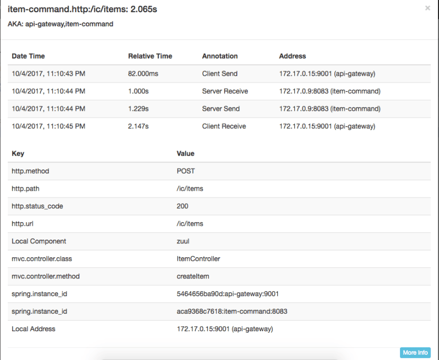This screenshot has height=360, width=439.
Task: Close the trace detail dialog
Action: pyautogui.click(x=427, y=8)
